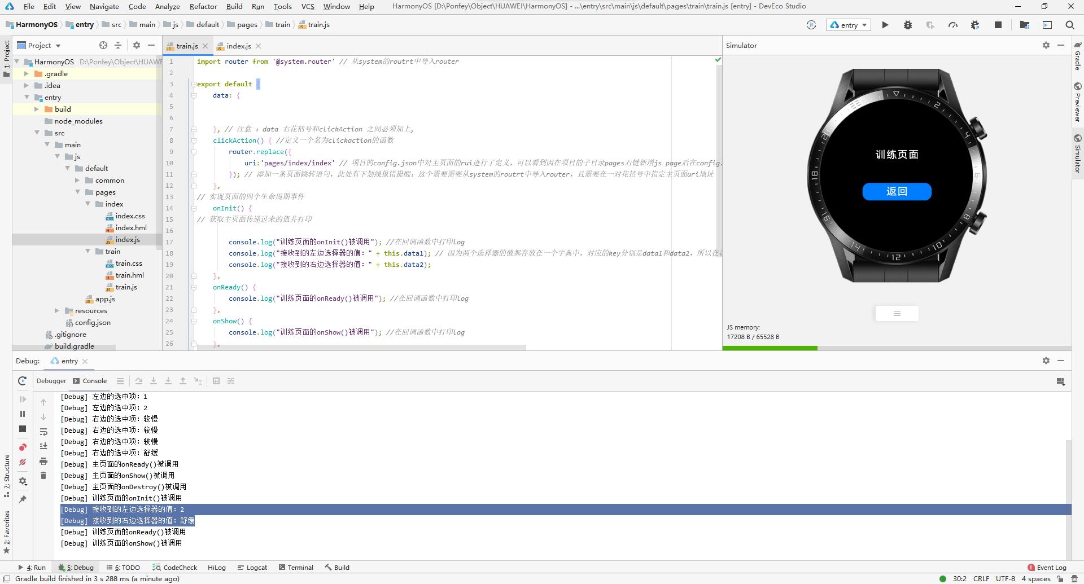Expand the resources folder in project tree
Viewport: 1084px width, 584px height.
point(57,311)
